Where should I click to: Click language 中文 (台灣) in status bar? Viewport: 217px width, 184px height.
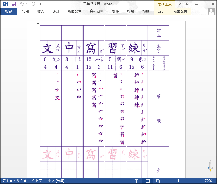click(56, 181)
